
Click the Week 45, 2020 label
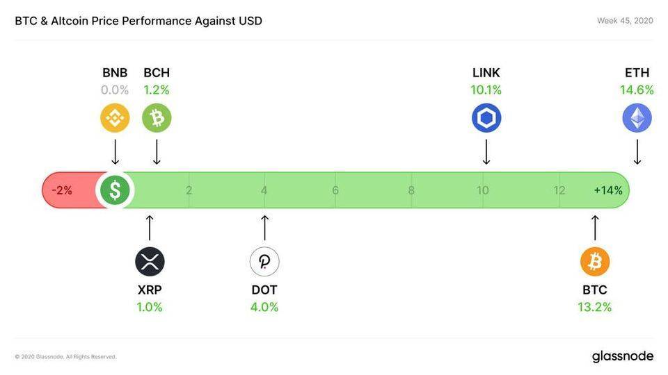click(625, 21)
